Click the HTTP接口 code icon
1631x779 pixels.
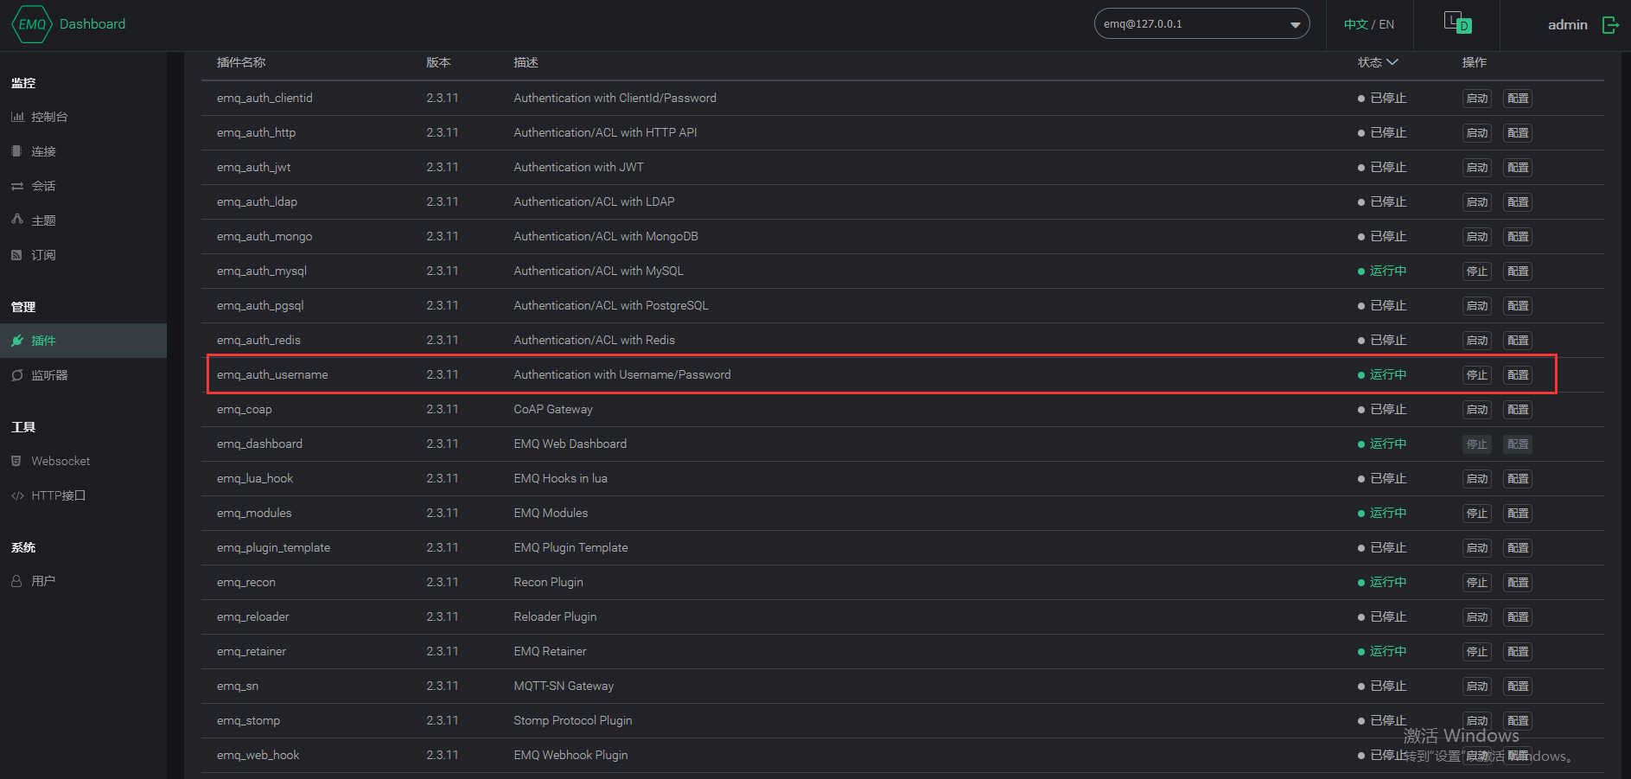point(17,495)
